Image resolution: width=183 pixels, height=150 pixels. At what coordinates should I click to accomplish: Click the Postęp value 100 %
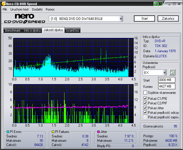[x=173, y=136]
